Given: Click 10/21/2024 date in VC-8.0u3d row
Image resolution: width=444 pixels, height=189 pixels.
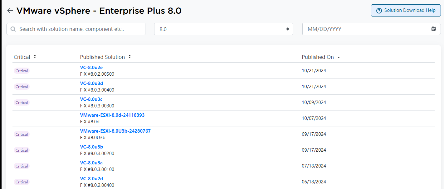Looking at the screenshot, I should click(x=314, y=87).
